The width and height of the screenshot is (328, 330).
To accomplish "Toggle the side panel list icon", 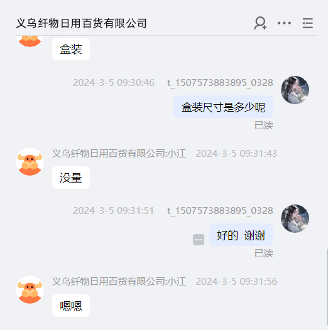I will pos(307,23).
